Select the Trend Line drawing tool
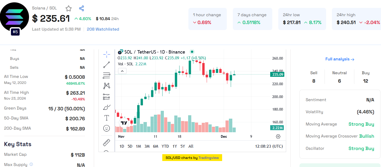The image size is (381, 167). point(106,65)
